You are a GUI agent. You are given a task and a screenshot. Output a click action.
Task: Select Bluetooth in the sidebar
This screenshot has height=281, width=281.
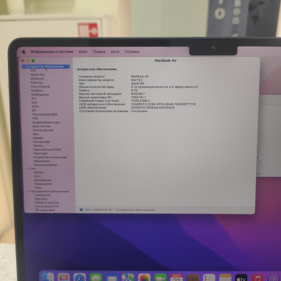[x=37, y=79]
